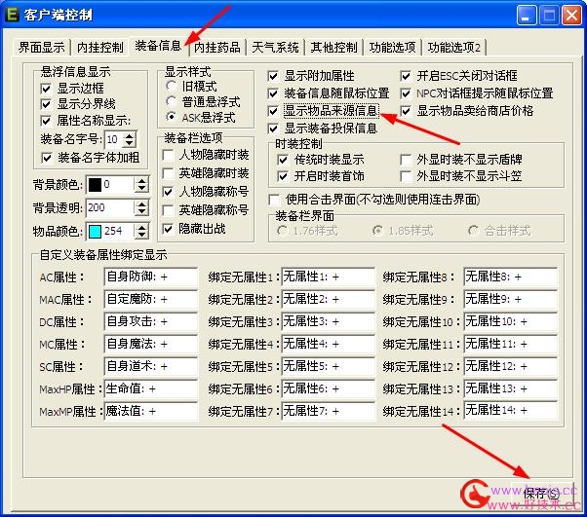Decrease 装备名字号 with down arrow
This screenshot has height=517, width=587.
129,143
